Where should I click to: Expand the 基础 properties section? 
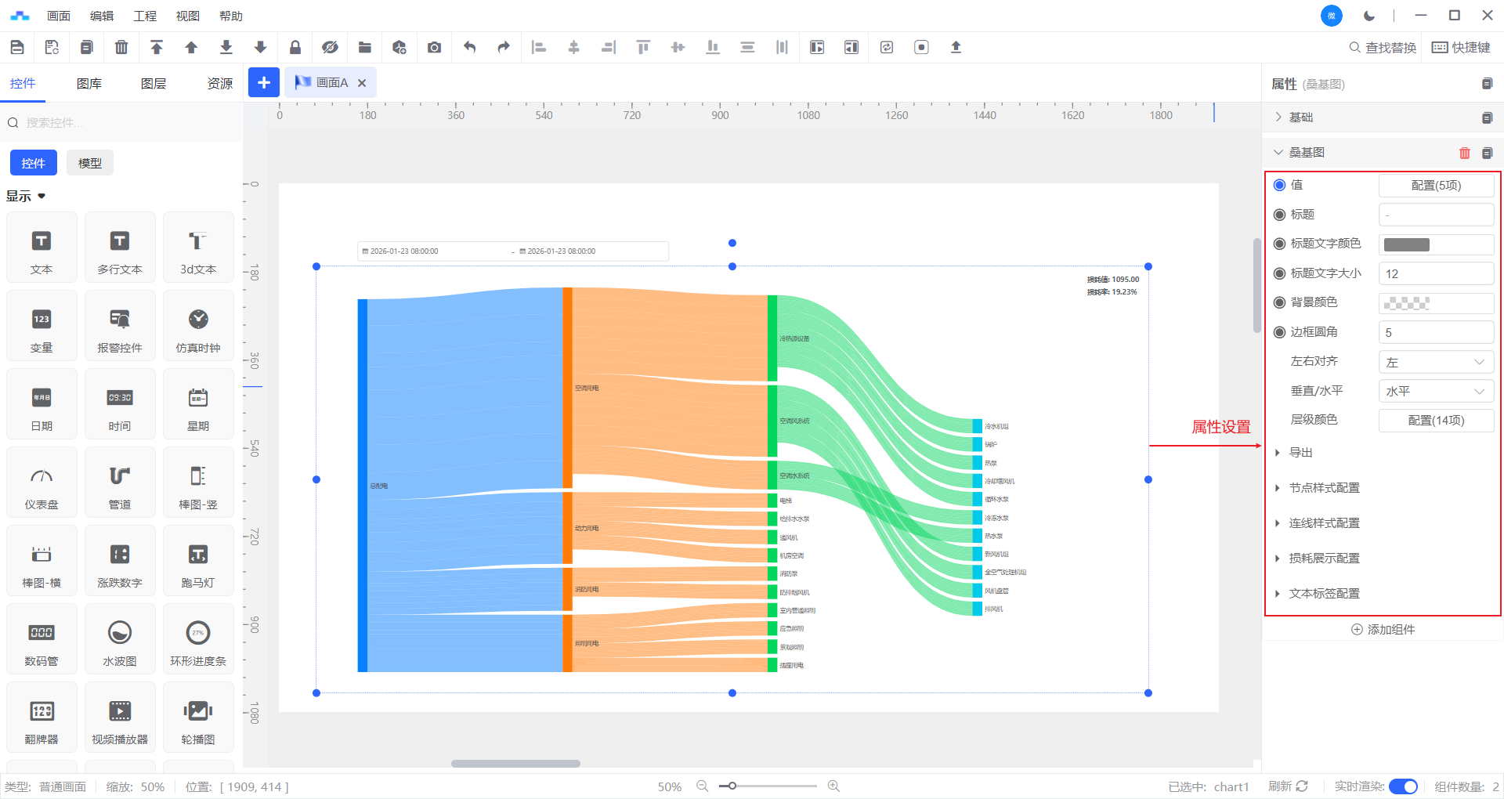pyautogui.click(x=1300, y=117)
